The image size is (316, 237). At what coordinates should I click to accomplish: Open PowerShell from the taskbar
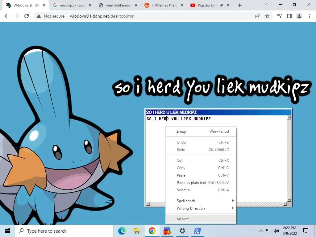pos(197,231)
